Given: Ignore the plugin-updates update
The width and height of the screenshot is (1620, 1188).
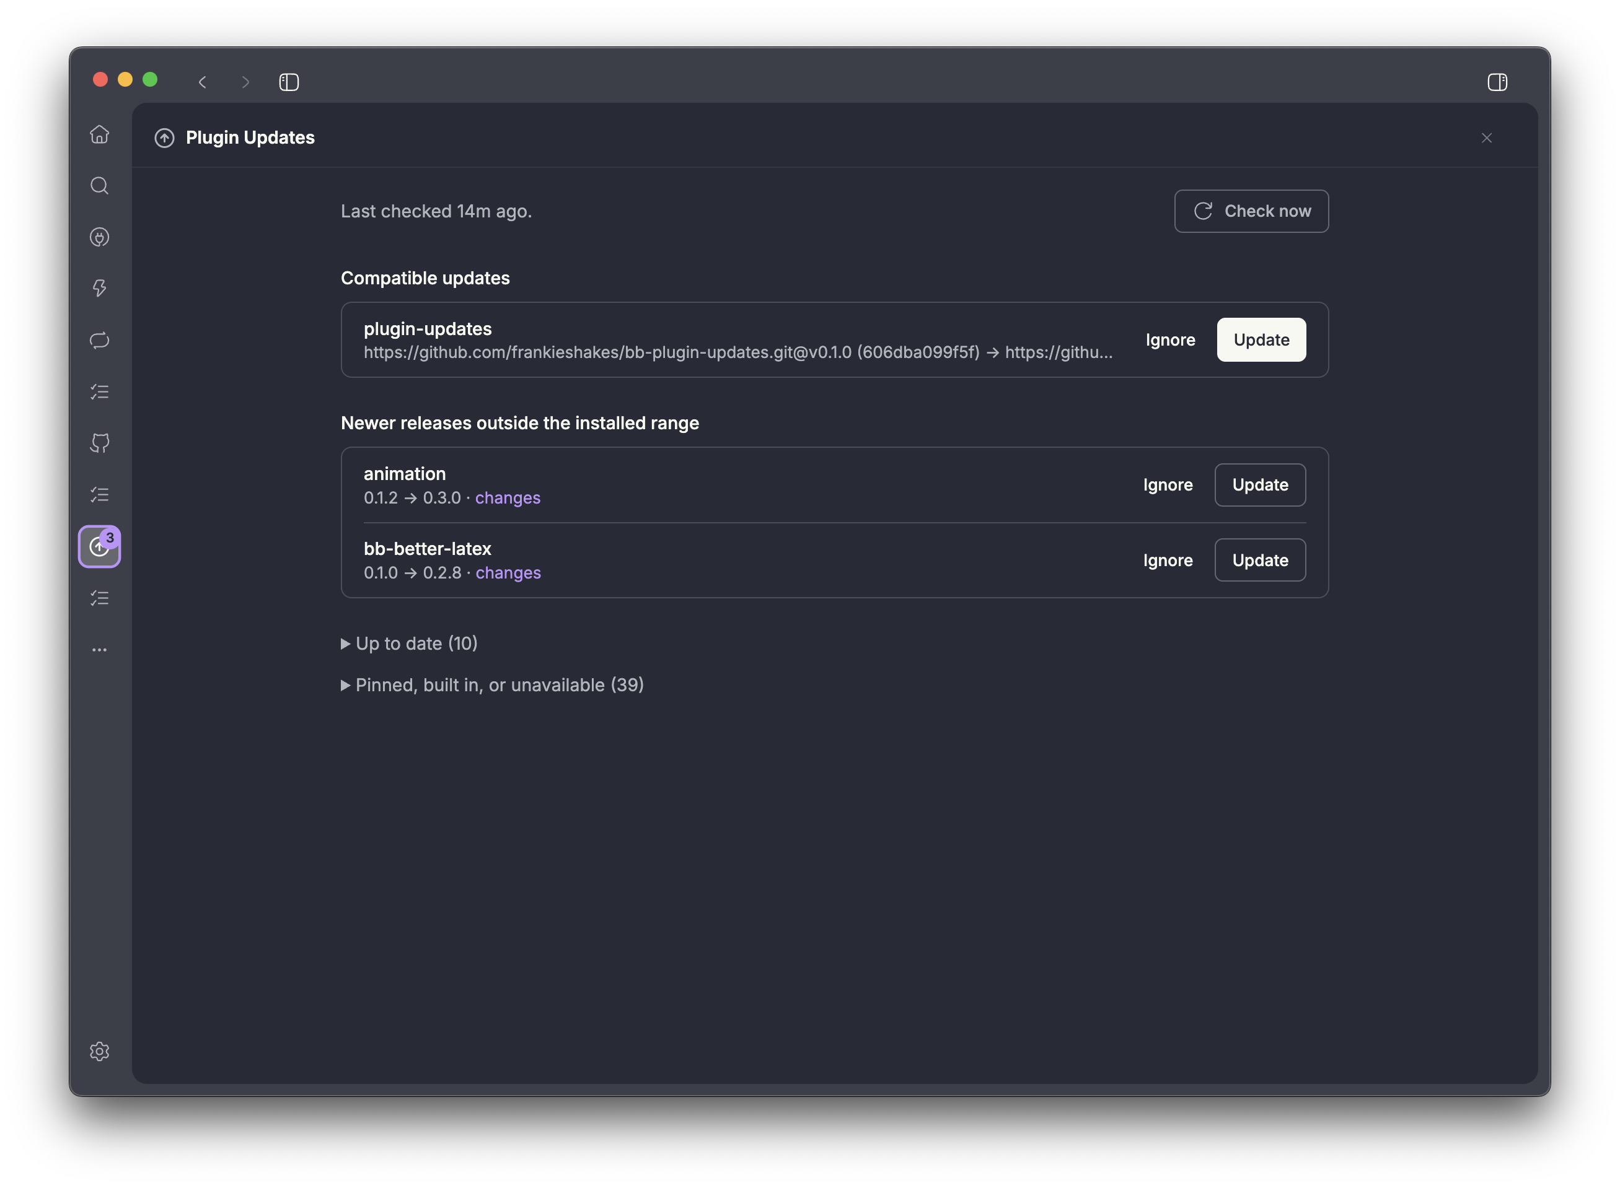Looking at the screenshot, I should (1171, 340).
